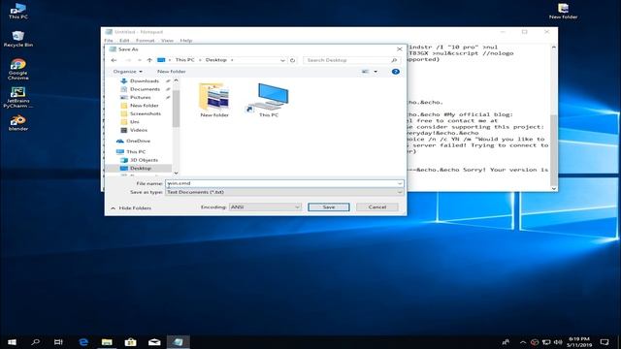The image size is (621, 349).
Task: Close the Save As dialog
Action: [399, 49]
